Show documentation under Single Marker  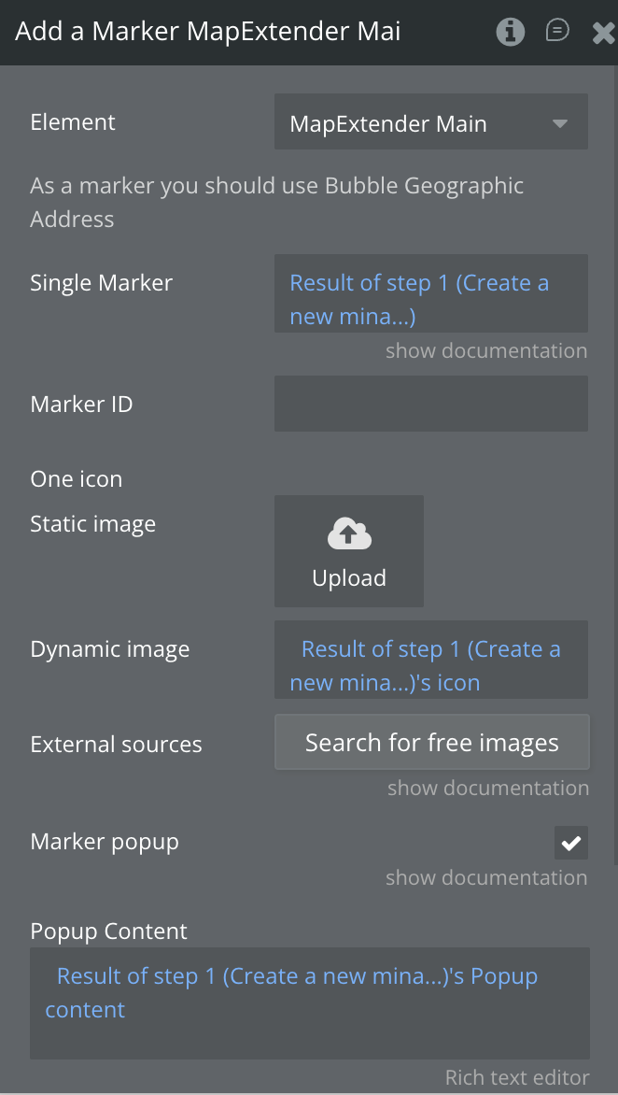pyautogui.click(x=486, y=351)
